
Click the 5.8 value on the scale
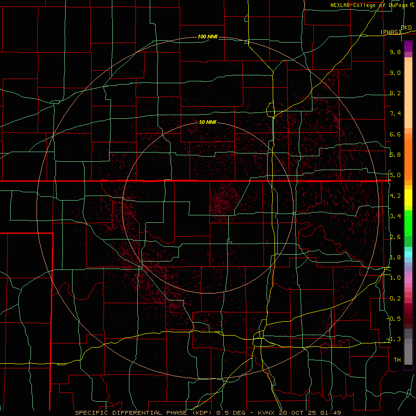[x=395, y=155]
